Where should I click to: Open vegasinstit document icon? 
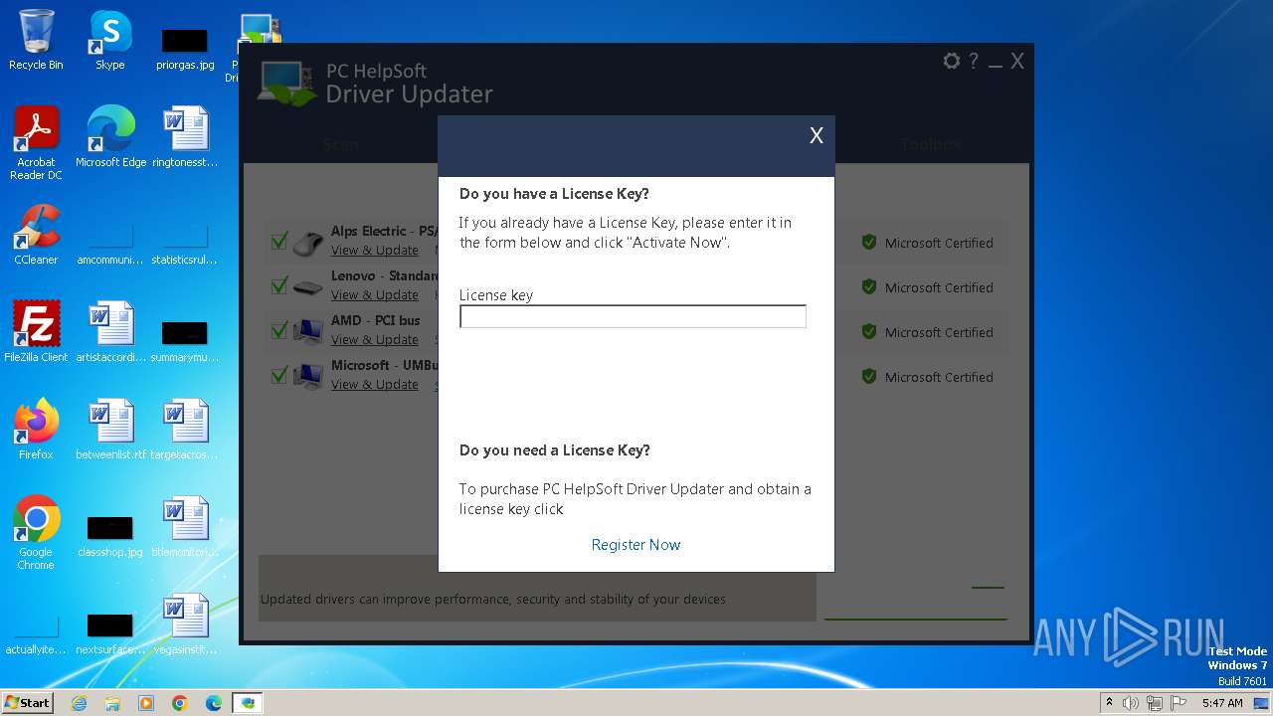tap(185, 625)
